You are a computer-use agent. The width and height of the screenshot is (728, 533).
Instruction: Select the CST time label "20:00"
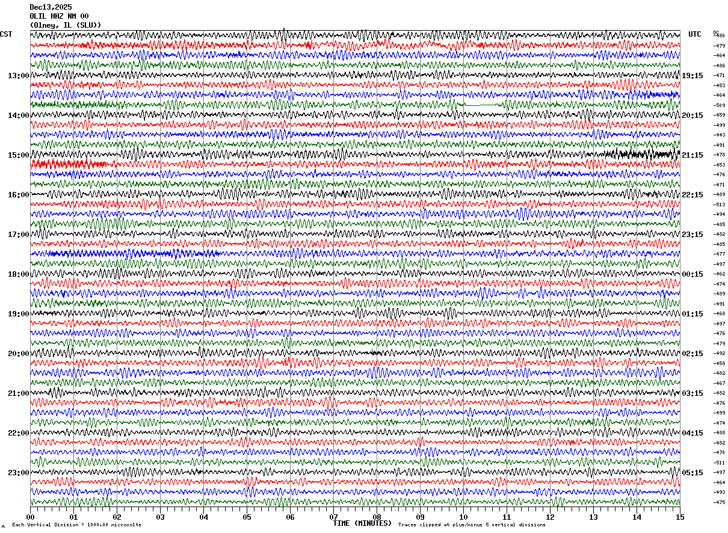point(18,354)
